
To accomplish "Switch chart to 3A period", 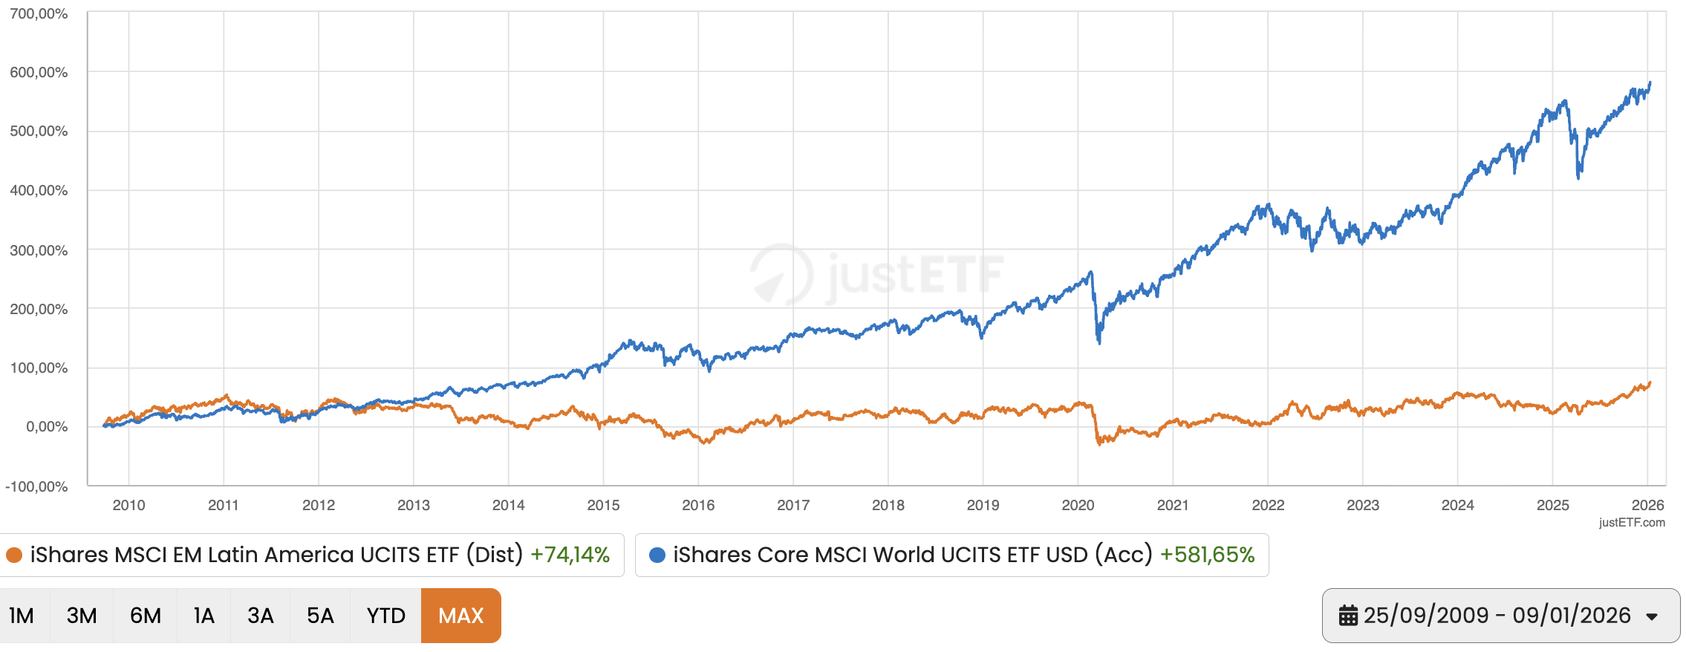I will tap(261, 616).
